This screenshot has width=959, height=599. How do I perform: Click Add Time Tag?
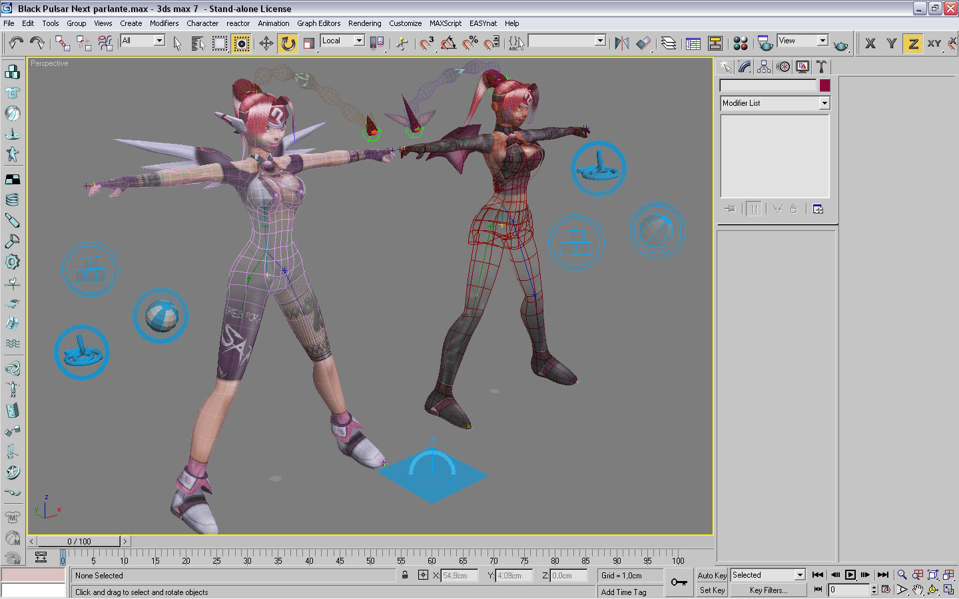coord(624,592)
